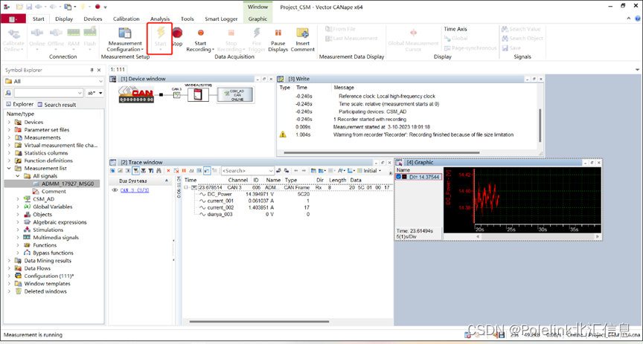Open the Smart Logger ribbon tab
The image size is (643, 344).
coord(221,19)
